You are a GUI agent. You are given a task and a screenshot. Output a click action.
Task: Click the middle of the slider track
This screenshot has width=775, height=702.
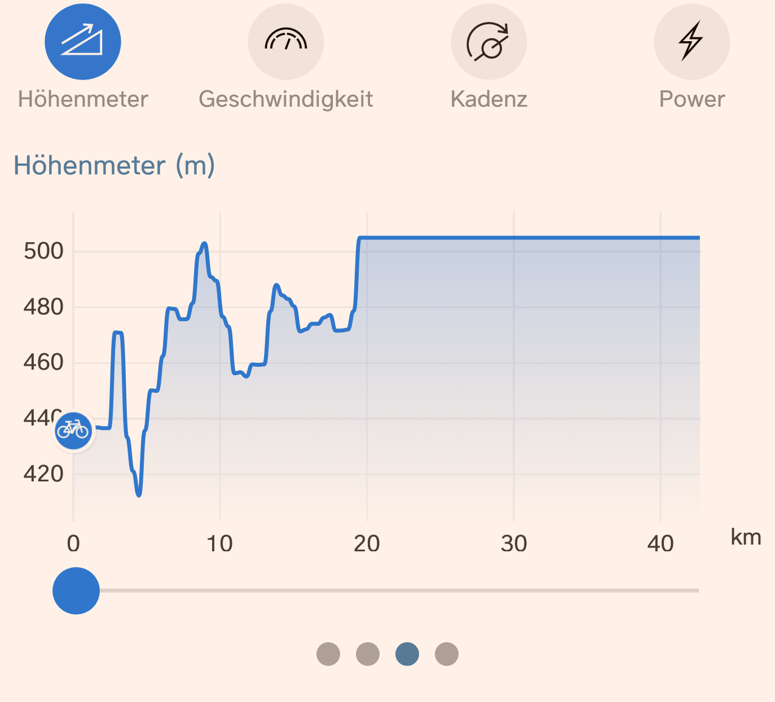[x=387, y=591]
